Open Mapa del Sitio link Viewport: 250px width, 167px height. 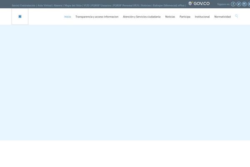tap(73, 5)
